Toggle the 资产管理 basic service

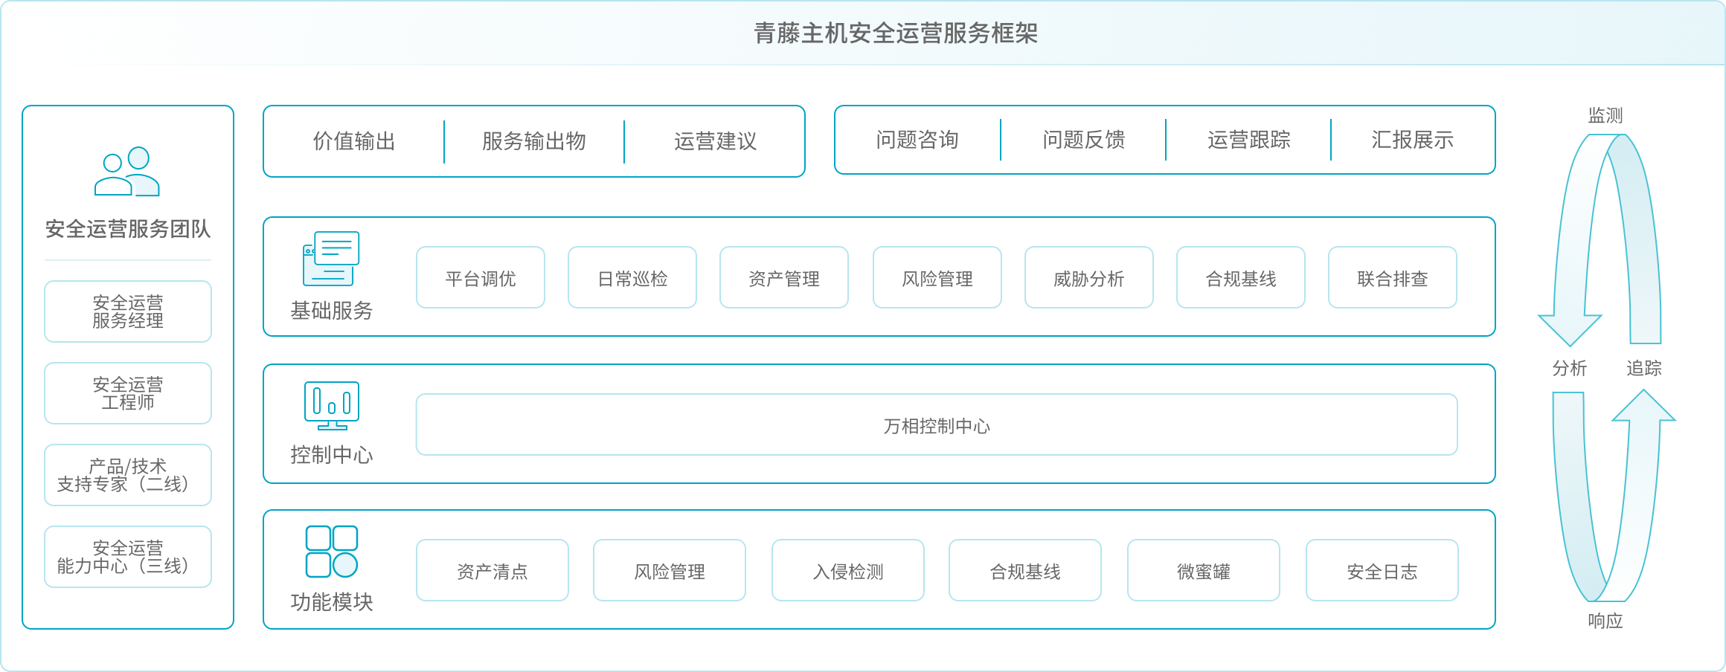click(x=783, y=277)
